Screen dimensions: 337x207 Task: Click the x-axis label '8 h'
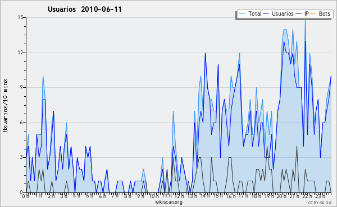[x=127, y=196]
